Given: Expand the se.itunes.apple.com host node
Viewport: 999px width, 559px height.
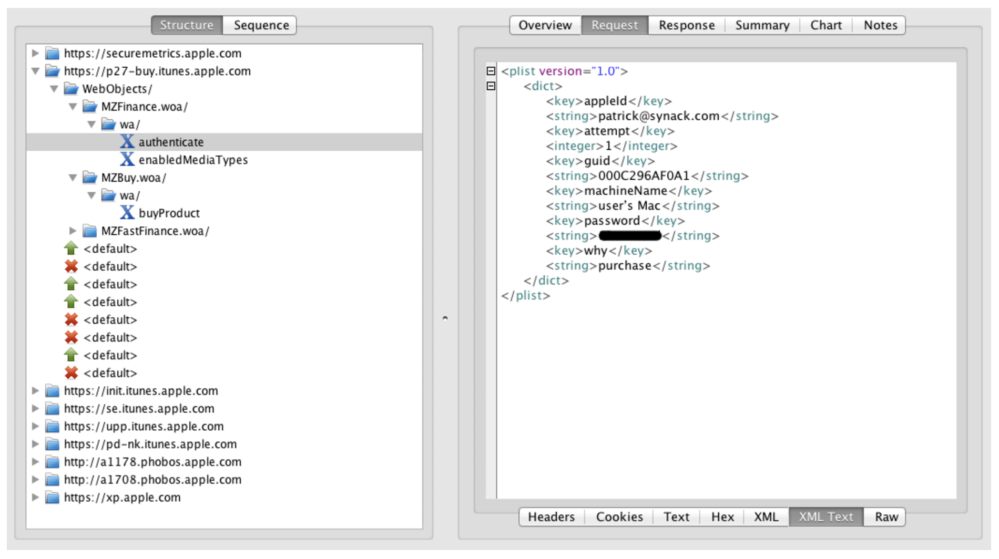Looking at the screenshot, I should (x=35, y=409).
